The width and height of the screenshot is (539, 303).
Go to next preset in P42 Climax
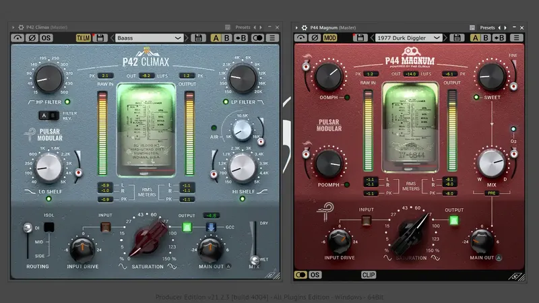pos(187,38)
